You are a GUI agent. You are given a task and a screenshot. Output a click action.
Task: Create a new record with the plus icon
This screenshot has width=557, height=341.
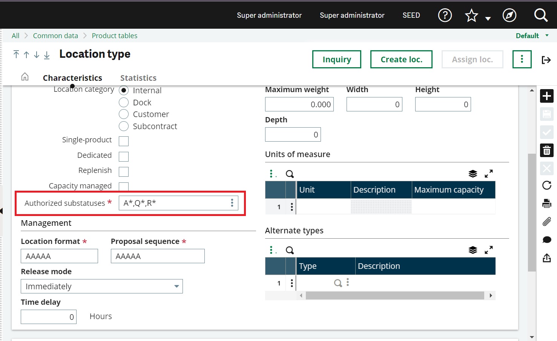coord(547,96)
